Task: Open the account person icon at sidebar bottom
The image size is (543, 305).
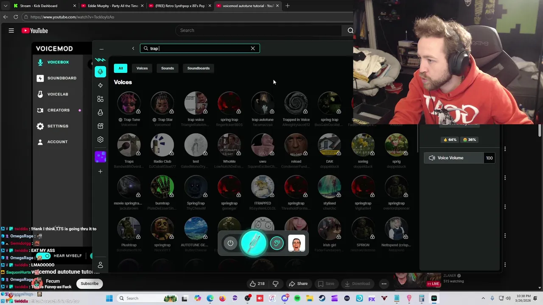Action: point(100,265)
